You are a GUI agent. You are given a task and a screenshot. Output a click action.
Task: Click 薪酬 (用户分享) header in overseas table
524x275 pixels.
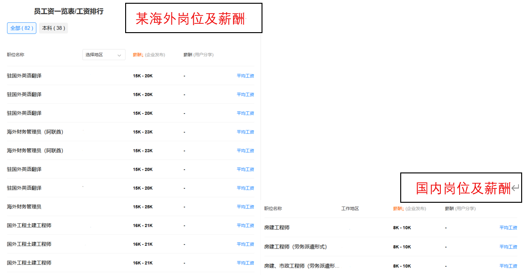[198, 55]
